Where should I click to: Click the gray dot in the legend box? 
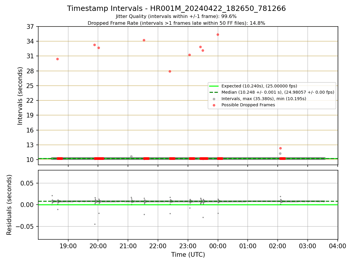214,99
